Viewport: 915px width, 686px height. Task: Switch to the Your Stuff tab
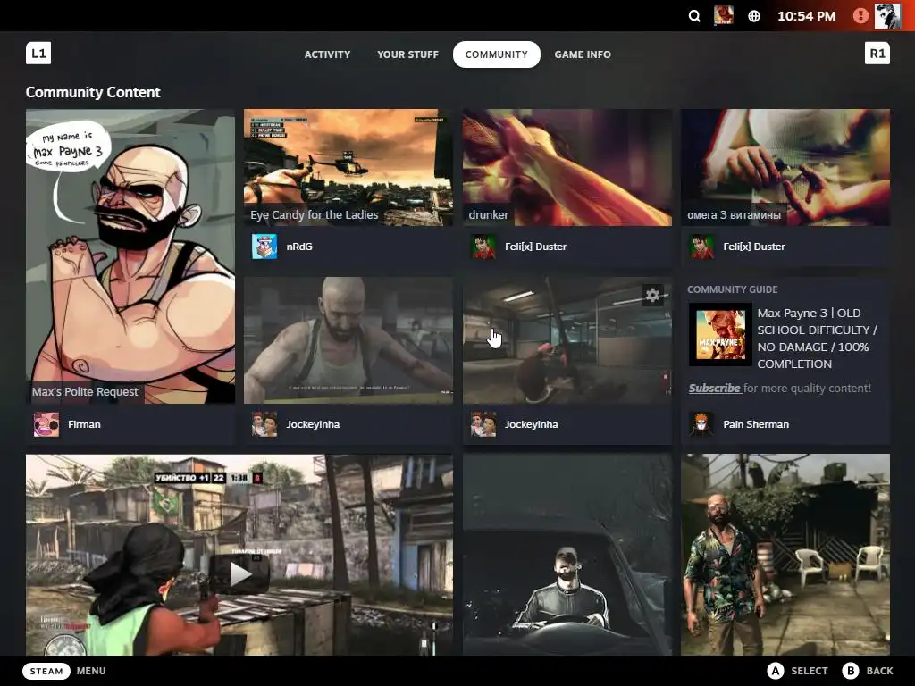click(x=407, y=54)
